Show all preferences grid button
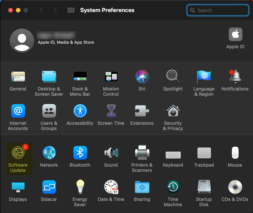The width and height of the screenshot is (253, 213). coord(71,10)
